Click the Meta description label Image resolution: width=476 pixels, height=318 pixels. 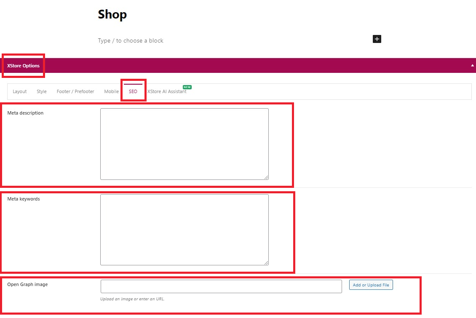pos(25,113)
